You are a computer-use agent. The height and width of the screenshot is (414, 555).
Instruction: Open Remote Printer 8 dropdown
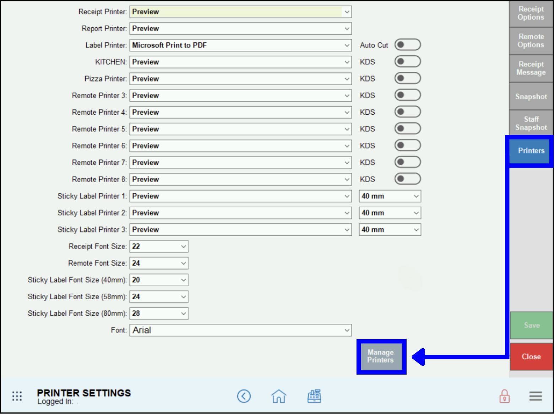pos(240,179)
